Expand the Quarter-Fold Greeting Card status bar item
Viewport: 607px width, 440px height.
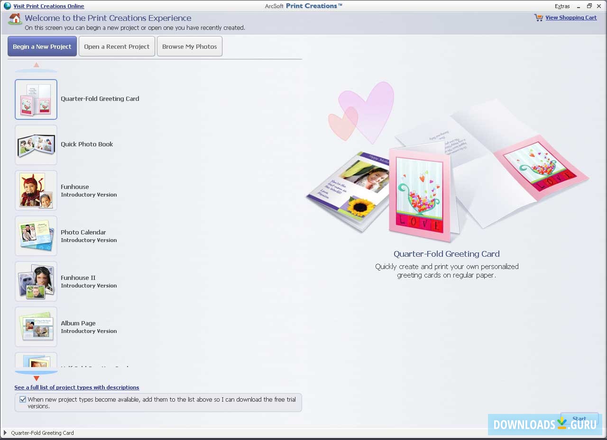click(5, 433)
